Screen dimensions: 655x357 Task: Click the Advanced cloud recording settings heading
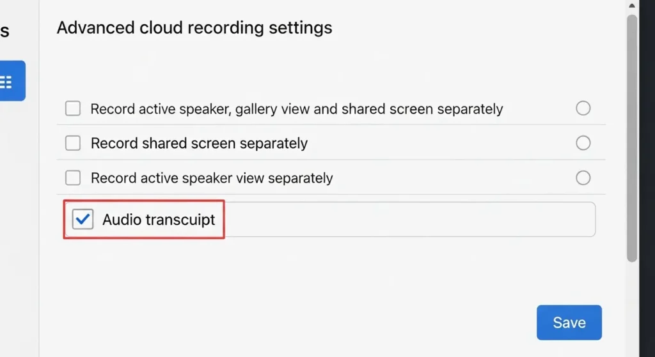pos(194,28)
